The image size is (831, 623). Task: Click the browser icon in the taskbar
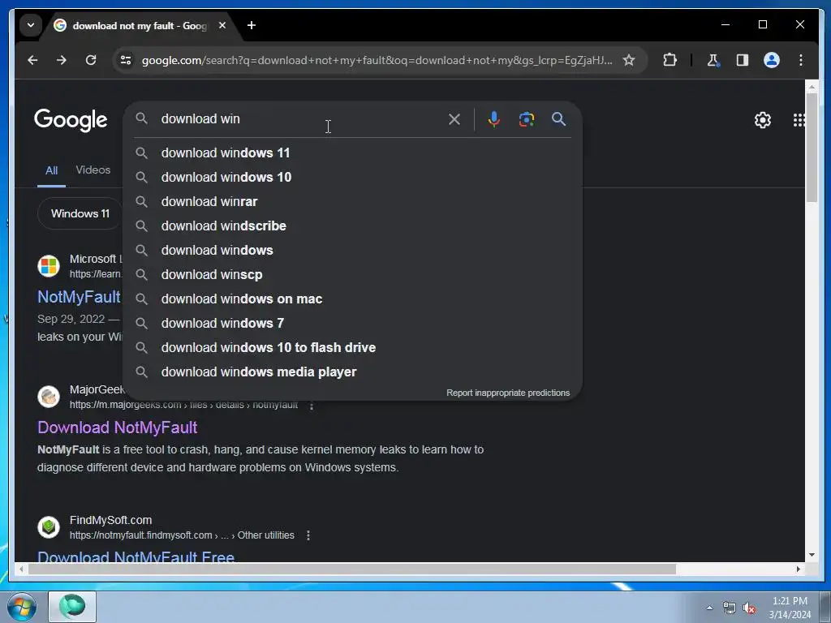[72, 607]
